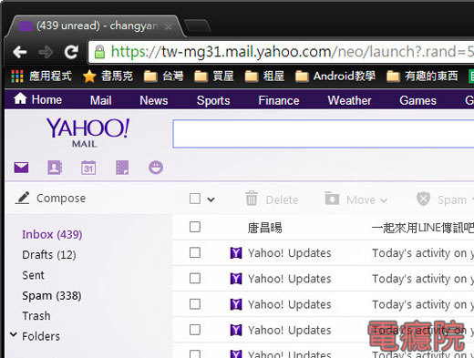Viewport: 474px width, 358px height.
Task: Collapse the Folders section arrow
Action: [x=13, y=334]
